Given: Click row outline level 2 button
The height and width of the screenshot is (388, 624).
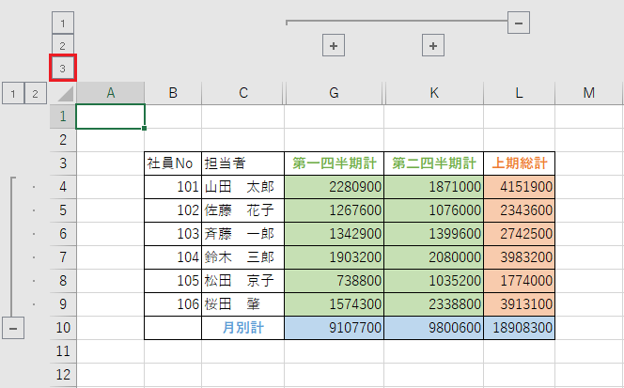Looking at the screenshot, I should click(x=36, y=94).
